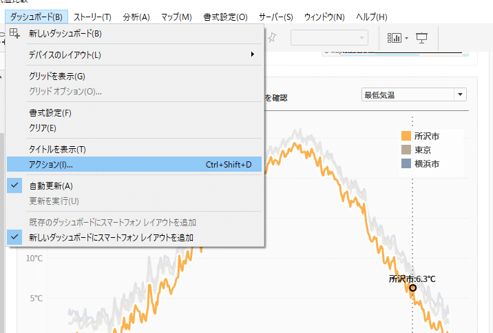The height and width of the screenshot is (333, 493).
Task: Open the 分析(A) menu
Action: pyautogui.click(x=136, y=17)
